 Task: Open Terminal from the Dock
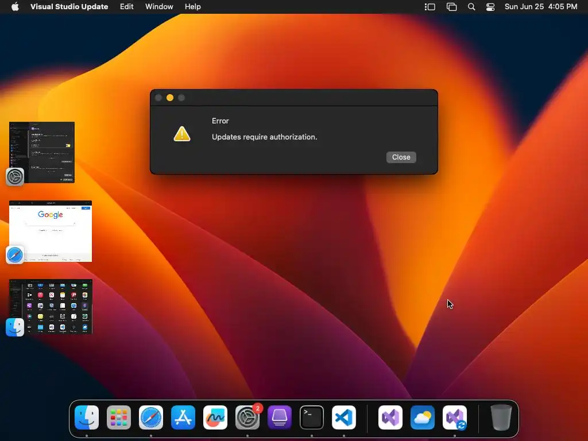tap(312, 417)
